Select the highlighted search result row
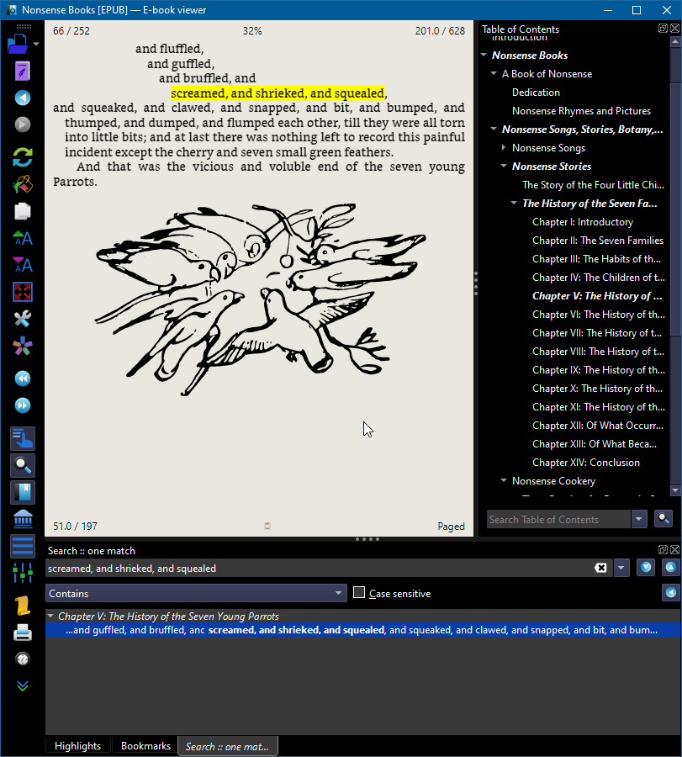The image size is (682, 757). [x=362, y=630]
